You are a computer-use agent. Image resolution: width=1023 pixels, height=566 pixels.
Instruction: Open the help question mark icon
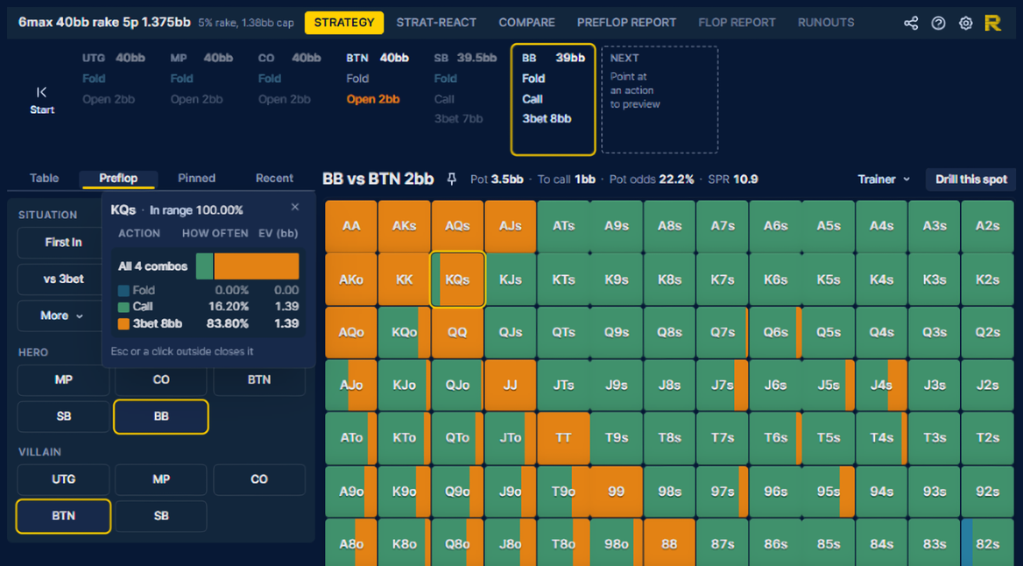[938, 23]
